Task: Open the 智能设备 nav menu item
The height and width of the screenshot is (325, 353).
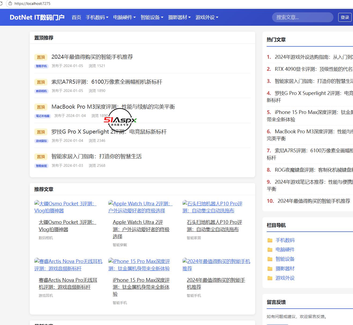Action: [x=152, y=17]
